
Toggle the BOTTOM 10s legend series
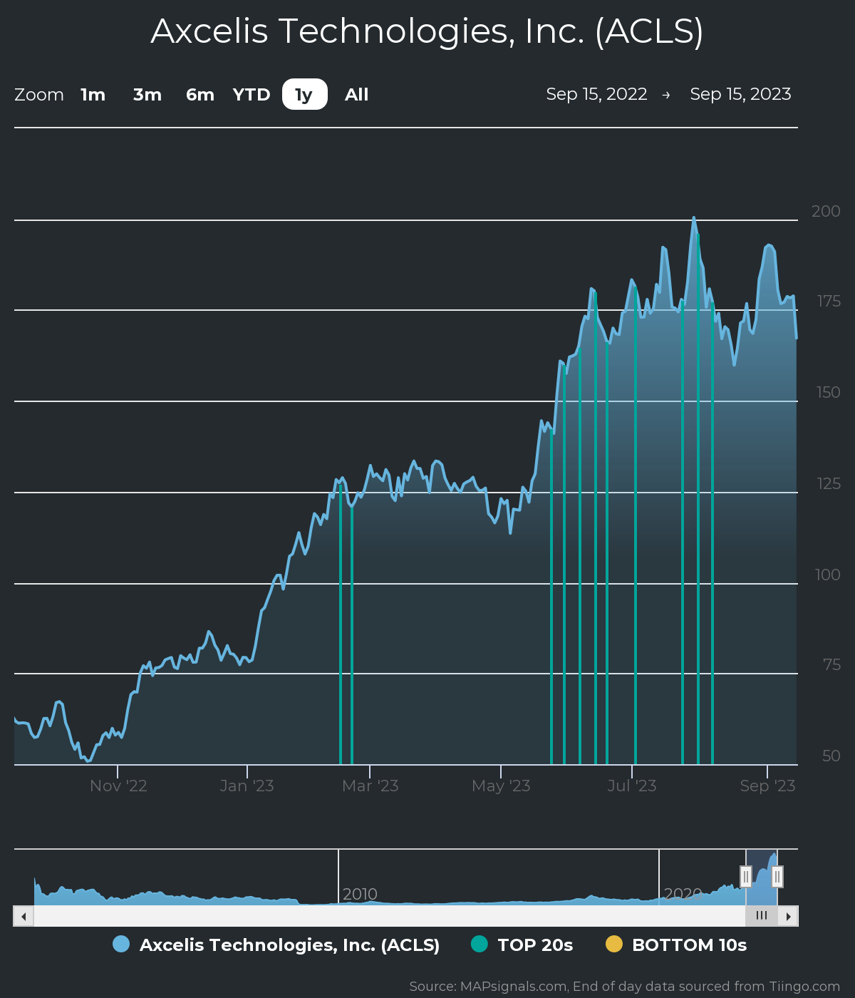click(676, 945)
